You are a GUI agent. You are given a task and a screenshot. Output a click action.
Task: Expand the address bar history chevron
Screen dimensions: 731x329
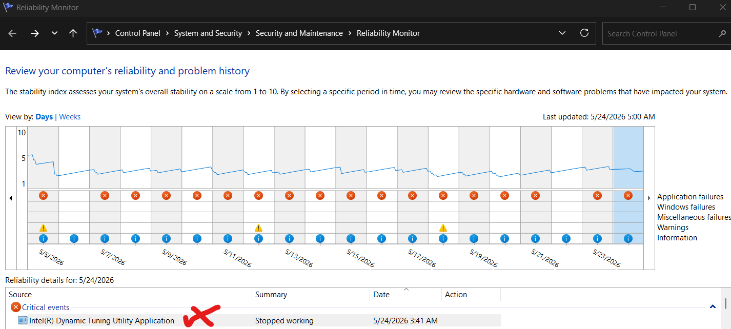[x=562, y=33]
